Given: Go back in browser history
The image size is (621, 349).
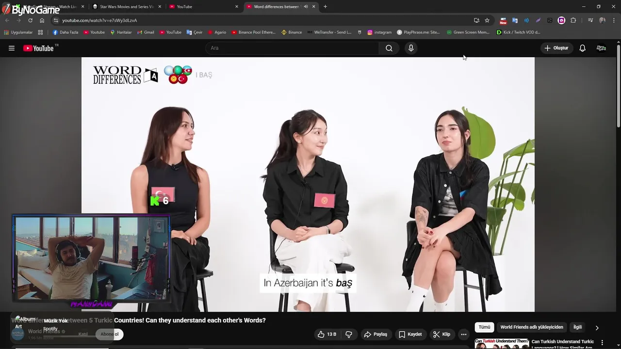Looking at the screenshot, I should coord(7,20).
